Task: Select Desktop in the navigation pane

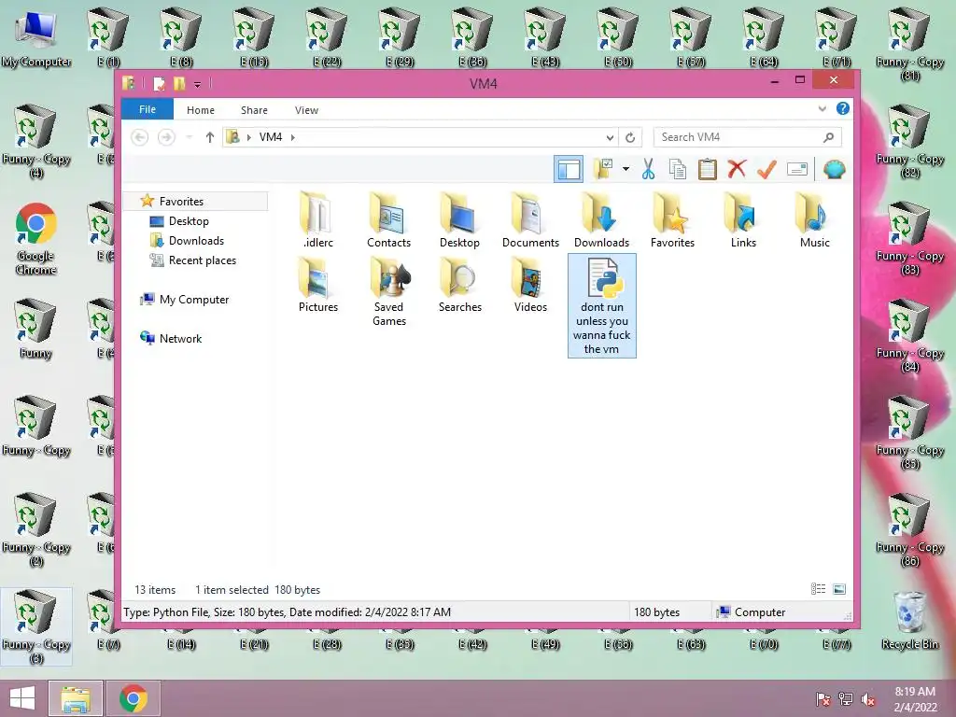Action: coord(189,220)
